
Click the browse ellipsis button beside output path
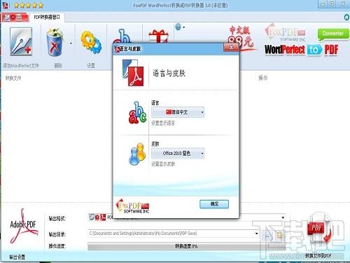pos(267,236)
